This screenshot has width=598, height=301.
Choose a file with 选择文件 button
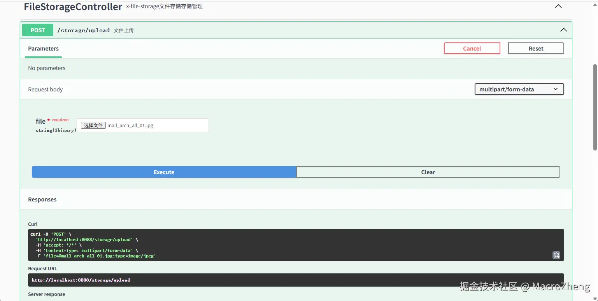coord(93,125)
